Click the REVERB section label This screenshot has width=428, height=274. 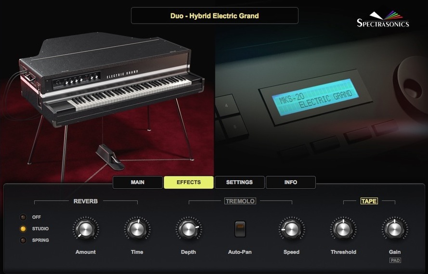[x=86, y=201]
